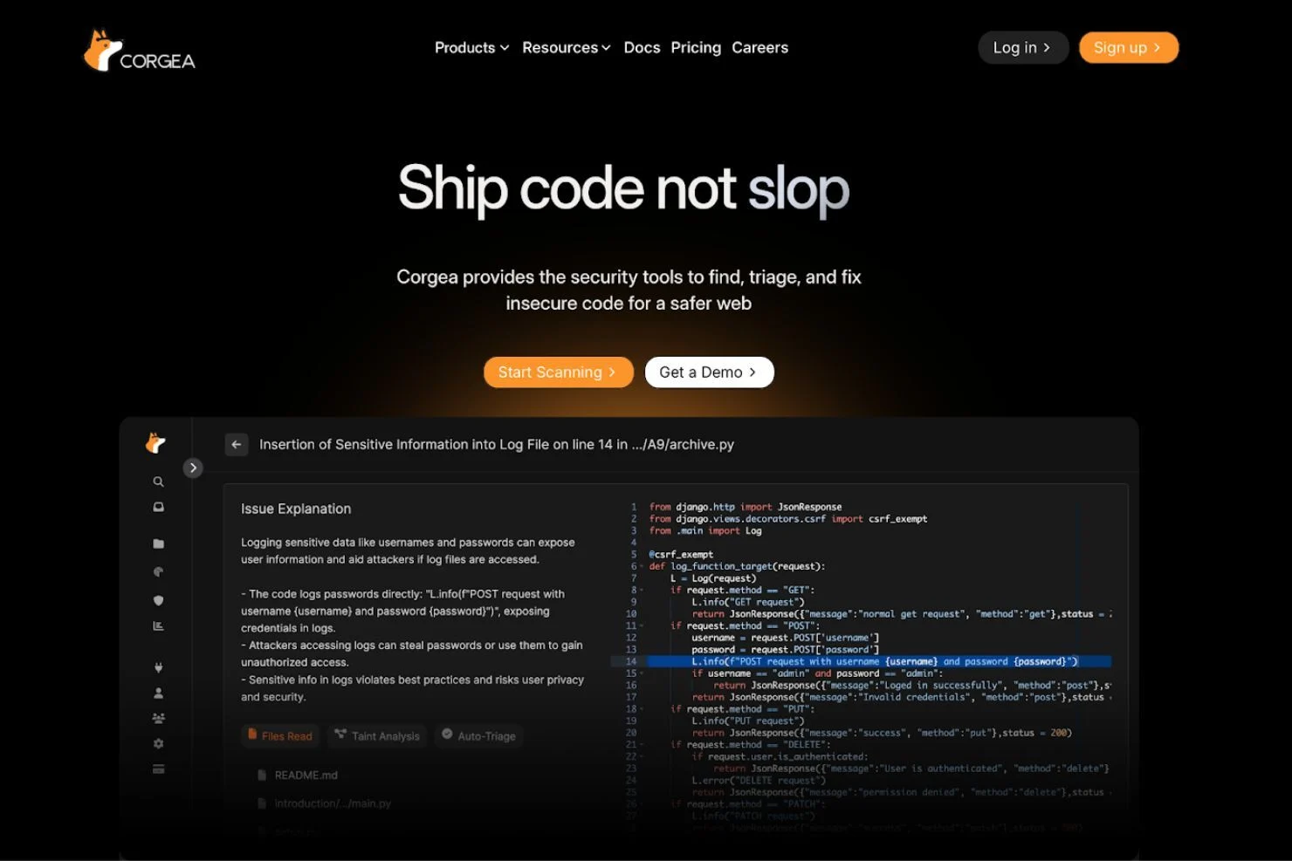This screenshot has width=1292, height=861.
Task: Open the team group icon in the sidebar
Action: (158, 718)
